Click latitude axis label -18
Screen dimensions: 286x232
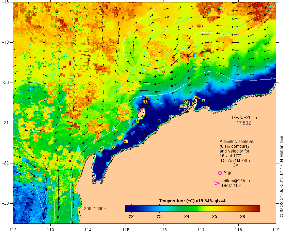pos(5,2)
